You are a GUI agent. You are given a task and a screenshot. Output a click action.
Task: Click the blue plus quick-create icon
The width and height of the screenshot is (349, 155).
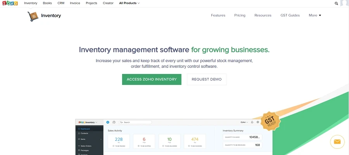108,122
